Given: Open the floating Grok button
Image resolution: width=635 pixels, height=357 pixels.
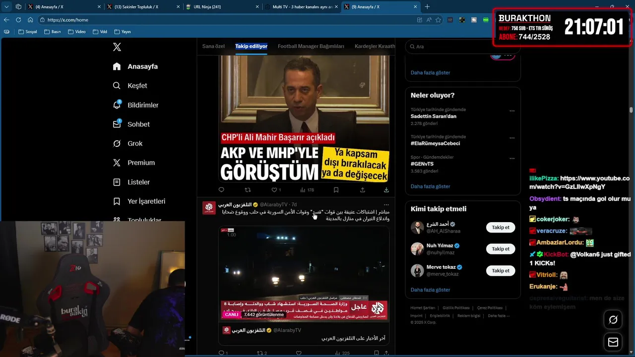Looking at the screenshot, I should pos(613,320).
